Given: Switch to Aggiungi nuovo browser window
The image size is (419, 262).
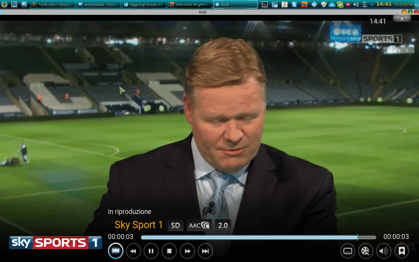Looking at the screenshot, I should (144, 4).
